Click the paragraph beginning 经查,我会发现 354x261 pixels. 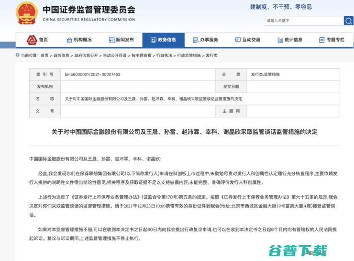pyautogui.click(x=183, y=178)
